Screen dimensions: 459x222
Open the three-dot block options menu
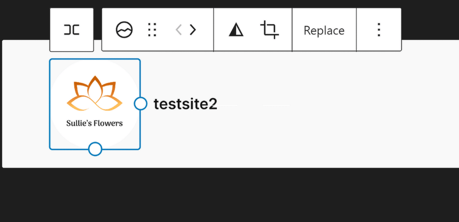(x=379, y=30)
